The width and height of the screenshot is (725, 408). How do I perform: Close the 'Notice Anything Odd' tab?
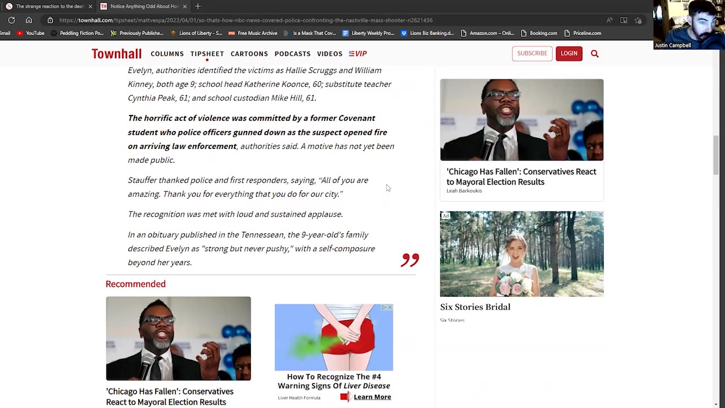184,6
